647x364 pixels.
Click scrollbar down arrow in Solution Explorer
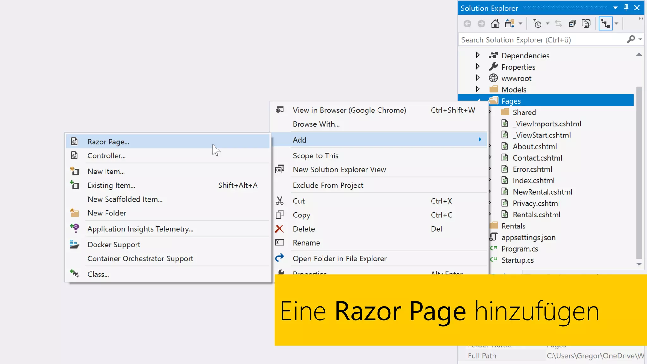pyautogui.click(x=639, y=264)
